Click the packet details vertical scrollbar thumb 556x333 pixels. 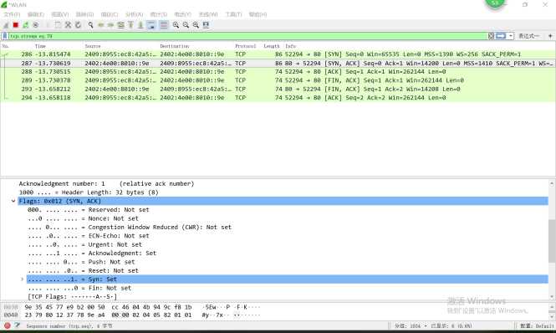(x=552, y=241)
